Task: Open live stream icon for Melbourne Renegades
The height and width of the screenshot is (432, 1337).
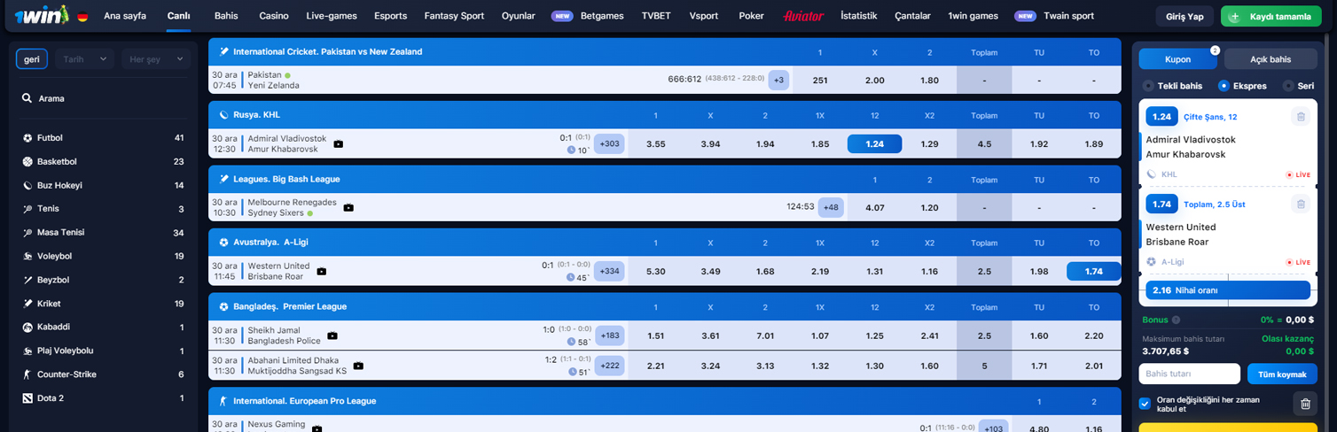Action: [x=348, y=208]
